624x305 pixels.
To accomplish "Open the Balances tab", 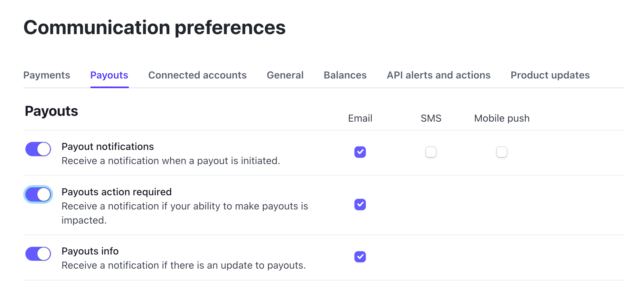I will [345, 75].
